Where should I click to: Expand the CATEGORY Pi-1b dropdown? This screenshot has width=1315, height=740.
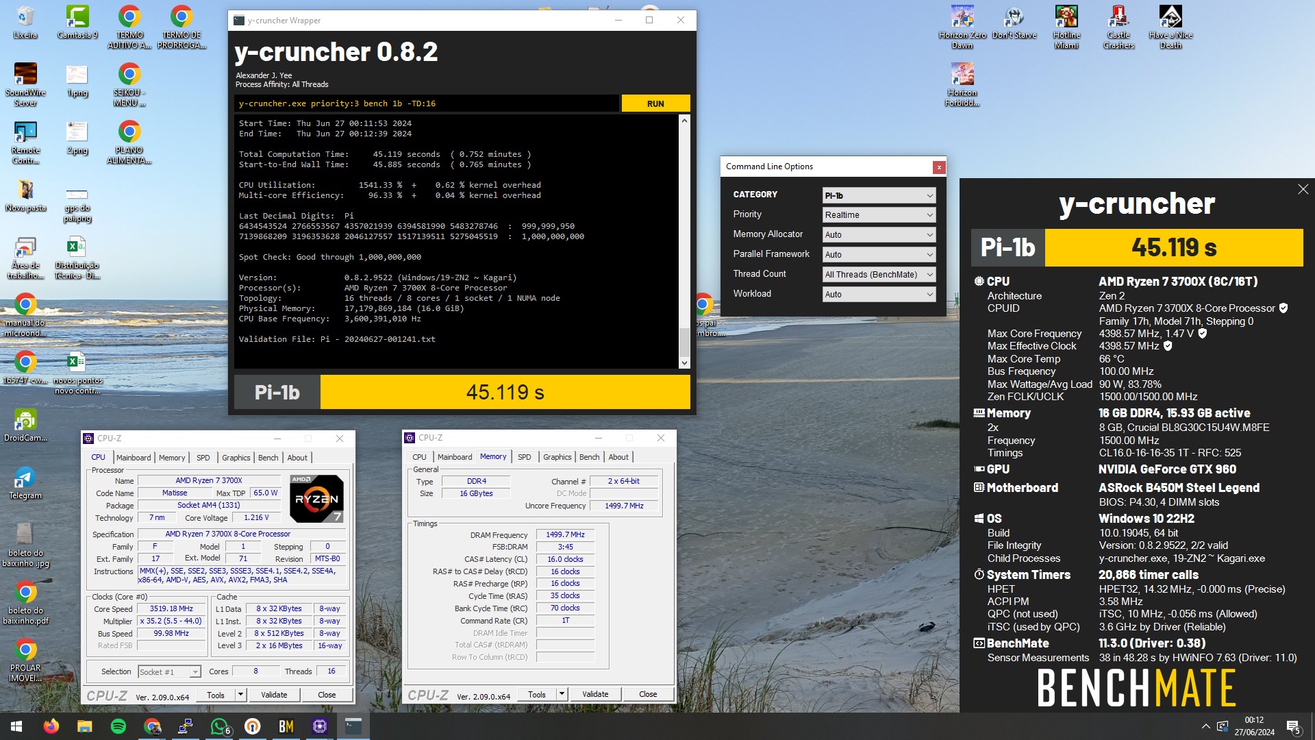[879, 195]
